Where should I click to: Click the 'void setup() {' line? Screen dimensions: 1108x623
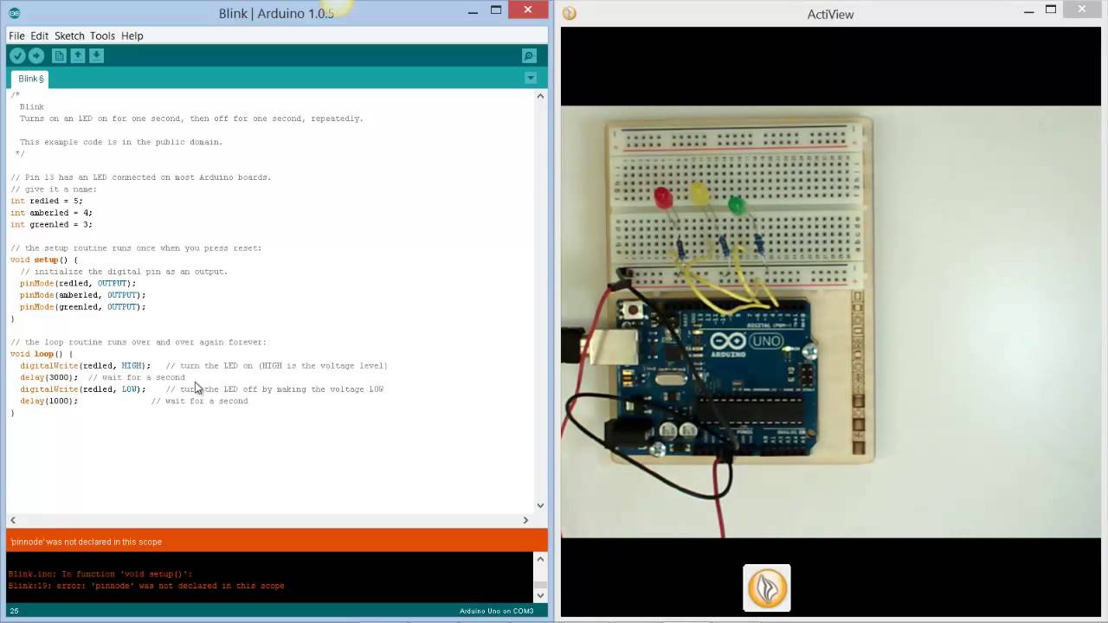point(44,260)
